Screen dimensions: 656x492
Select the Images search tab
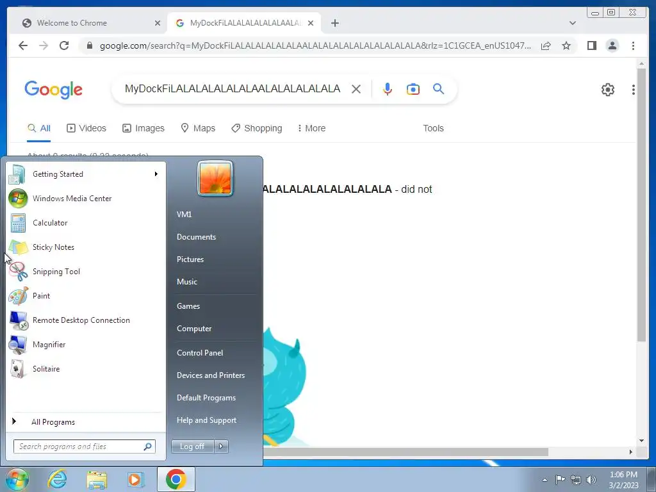143,128
